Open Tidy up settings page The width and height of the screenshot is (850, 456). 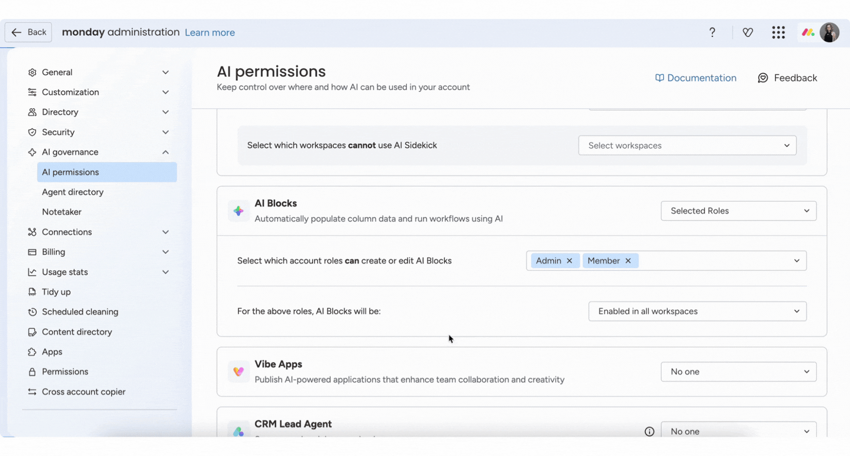click(56, 292)
